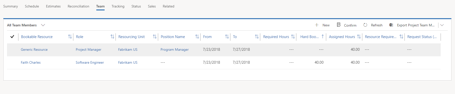Click the ascending arrow on Hard Boo... column
The image size is (455, 94).
click(x=323, y=37)
